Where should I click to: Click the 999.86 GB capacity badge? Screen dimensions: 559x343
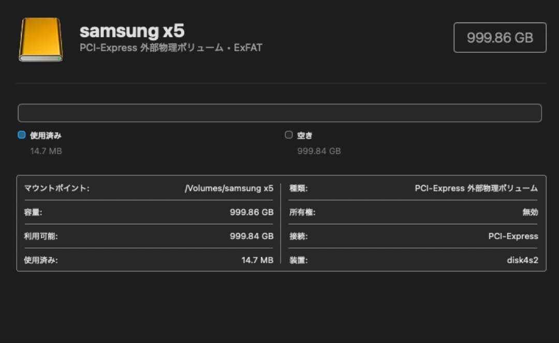point(499,37)
